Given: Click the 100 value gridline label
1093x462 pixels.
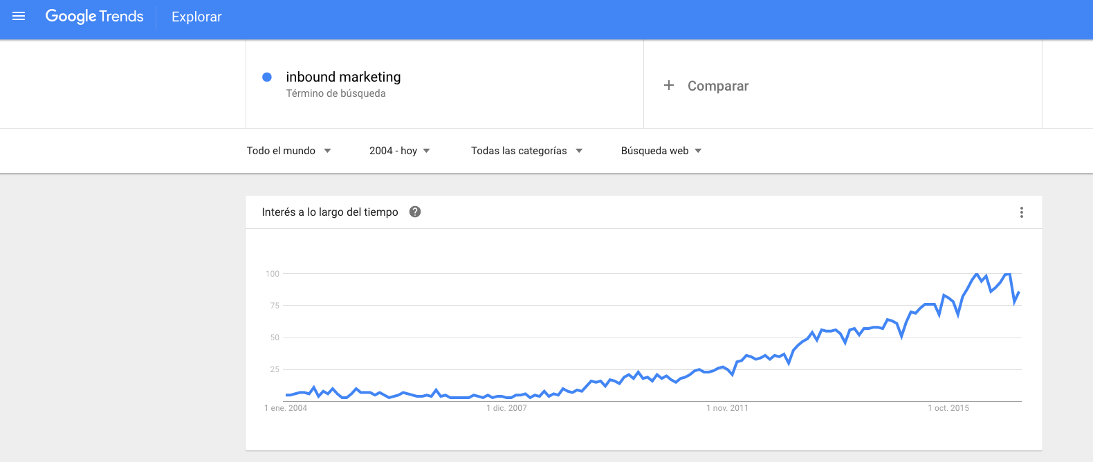Looking at the screenshot, I should (272, 273).
